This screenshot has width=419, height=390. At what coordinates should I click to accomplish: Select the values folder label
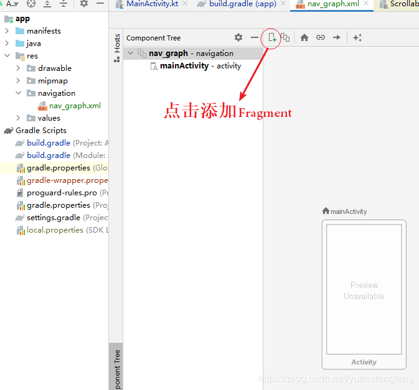click(49, 118)
